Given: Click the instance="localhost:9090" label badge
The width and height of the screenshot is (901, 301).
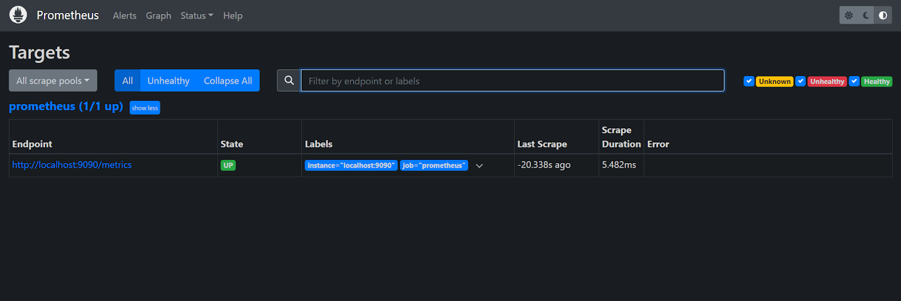Looking at the screenshot, I should 351,165.
